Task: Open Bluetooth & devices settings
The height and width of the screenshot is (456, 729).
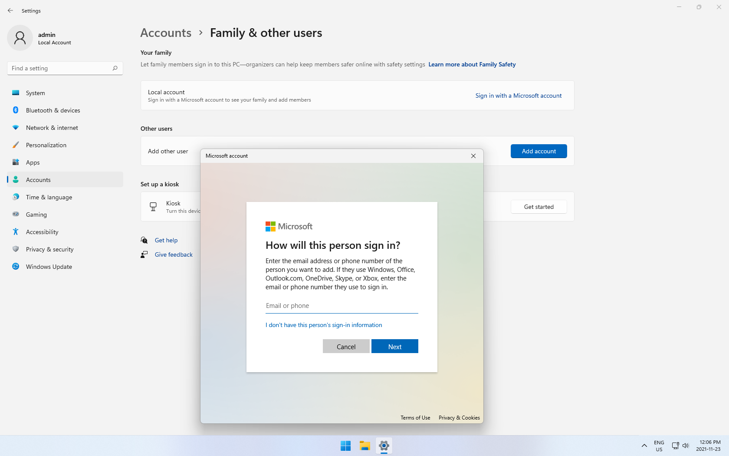Action: point(53,110)
